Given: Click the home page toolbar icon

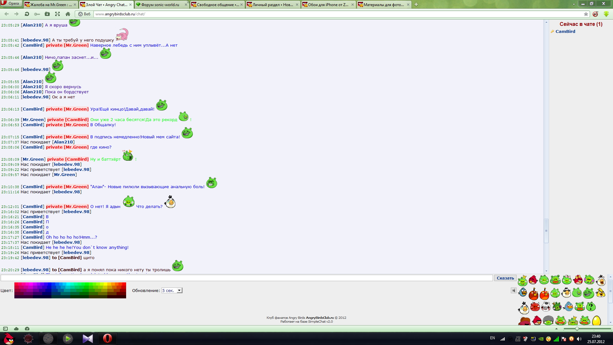Looking at the screenshot, I should [68, 14].
